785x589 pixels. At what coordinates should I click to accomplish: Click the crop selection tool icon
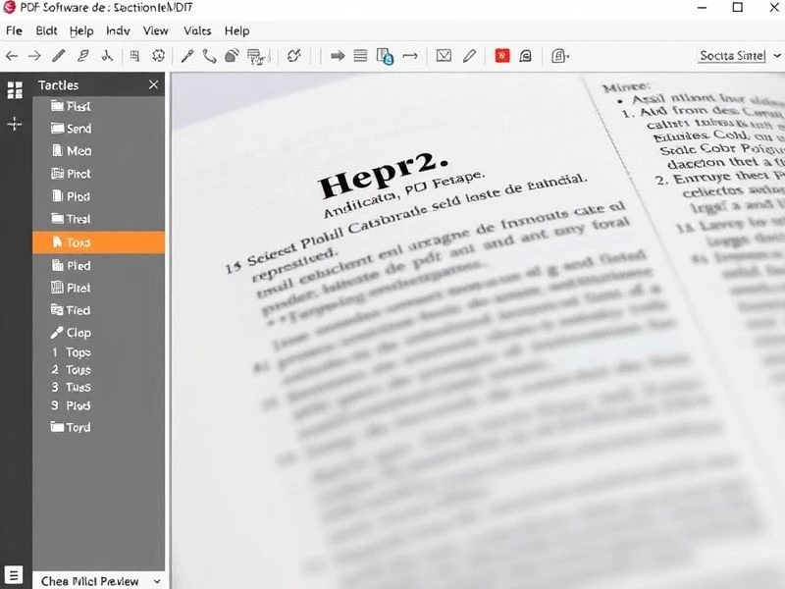134,56
